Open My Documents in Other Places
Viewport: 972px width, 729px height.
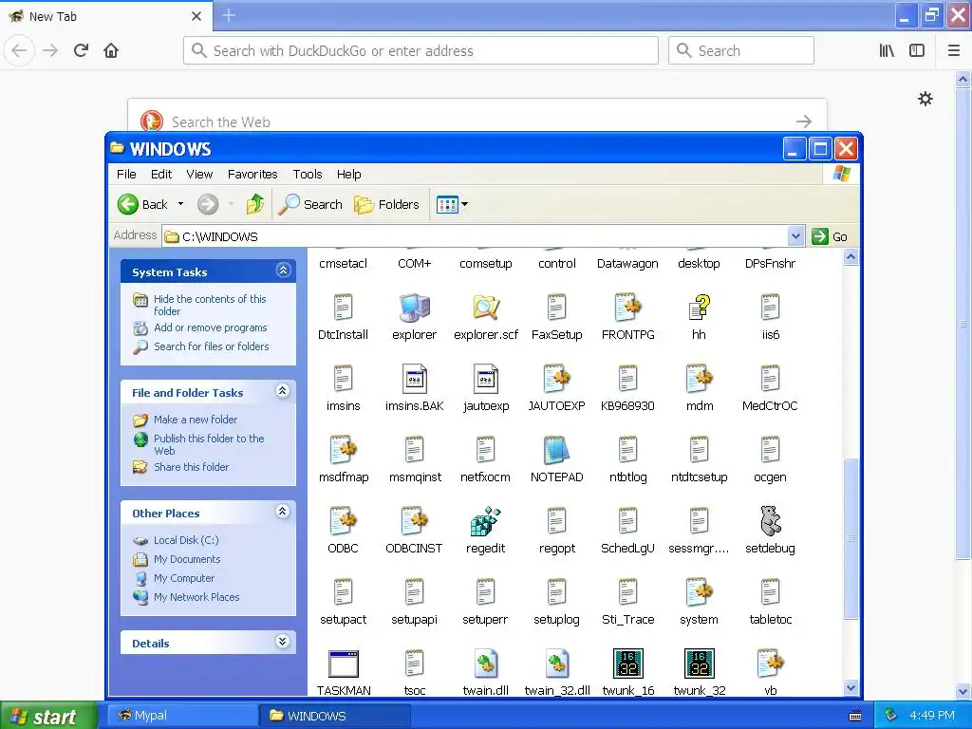tap(187, 559)
